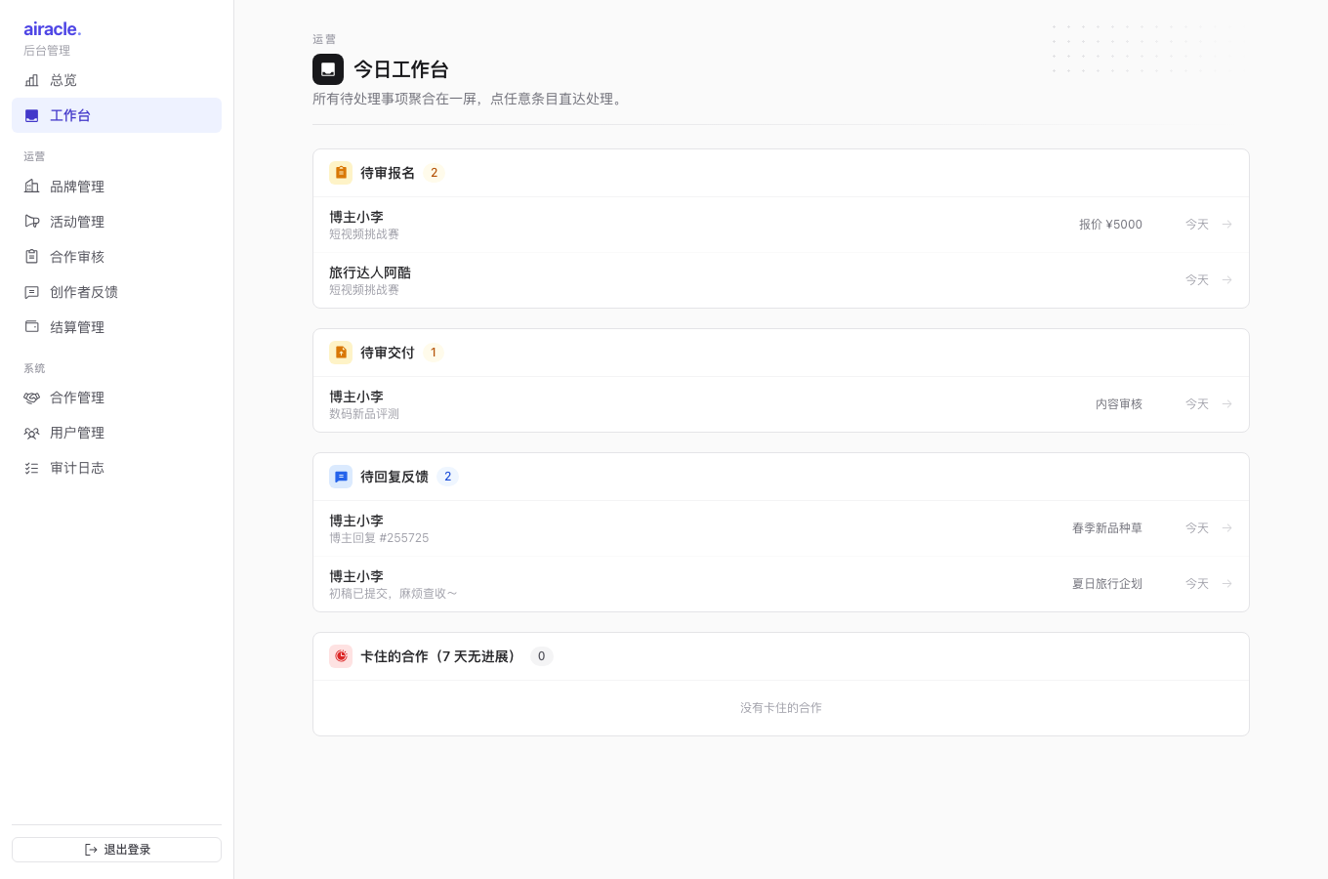Click the 待回复反馈 chat icon
Screen dimensions: 1328x879
[x=341, y=477]
